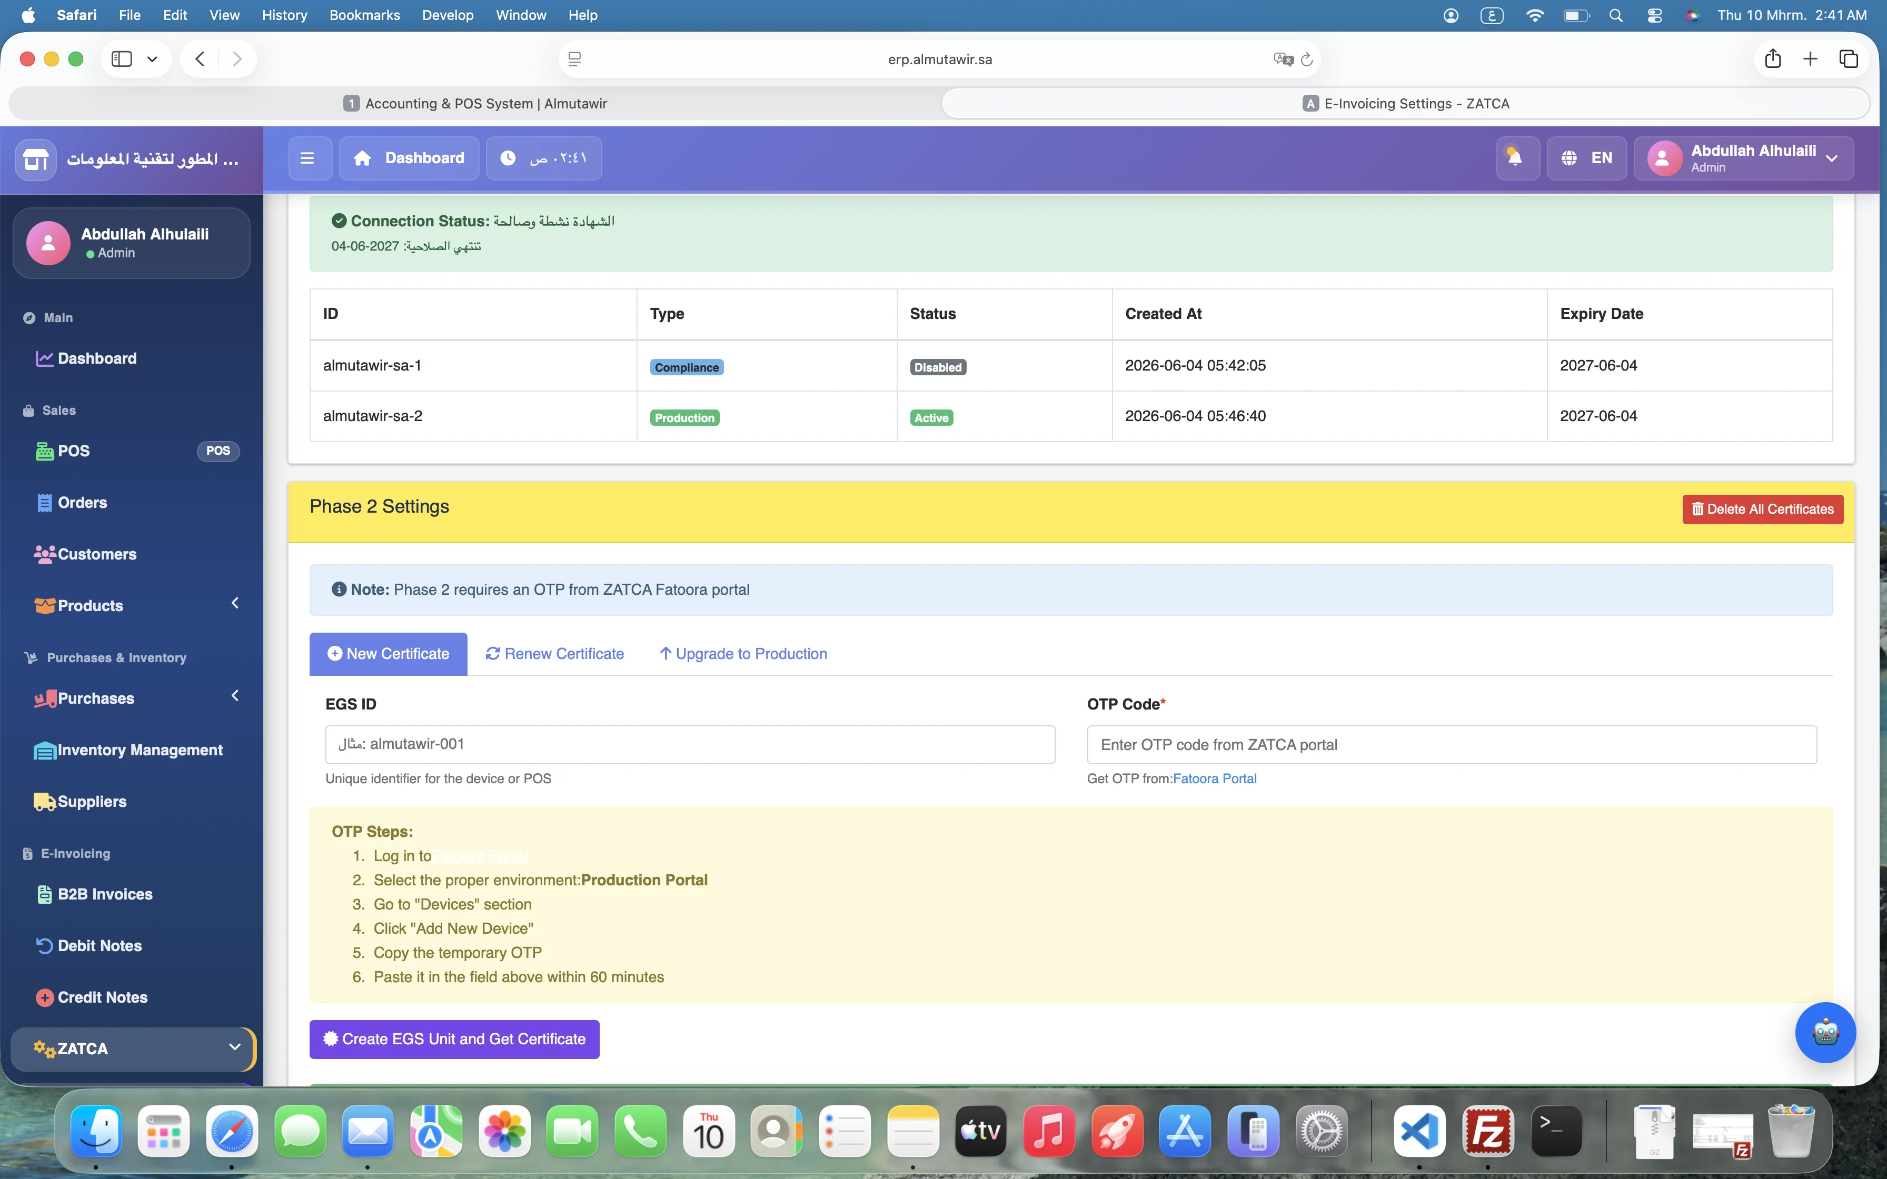
Task: Open Safari sidebar options dropdown arrow
Action: pyautogui.click(x=152, y=59)
